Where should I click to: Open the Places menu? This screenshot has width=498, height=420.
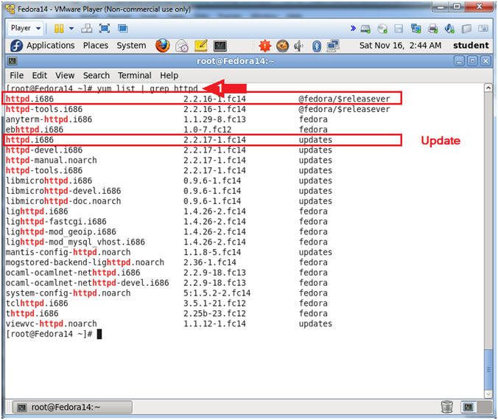[x=96, y=46]
